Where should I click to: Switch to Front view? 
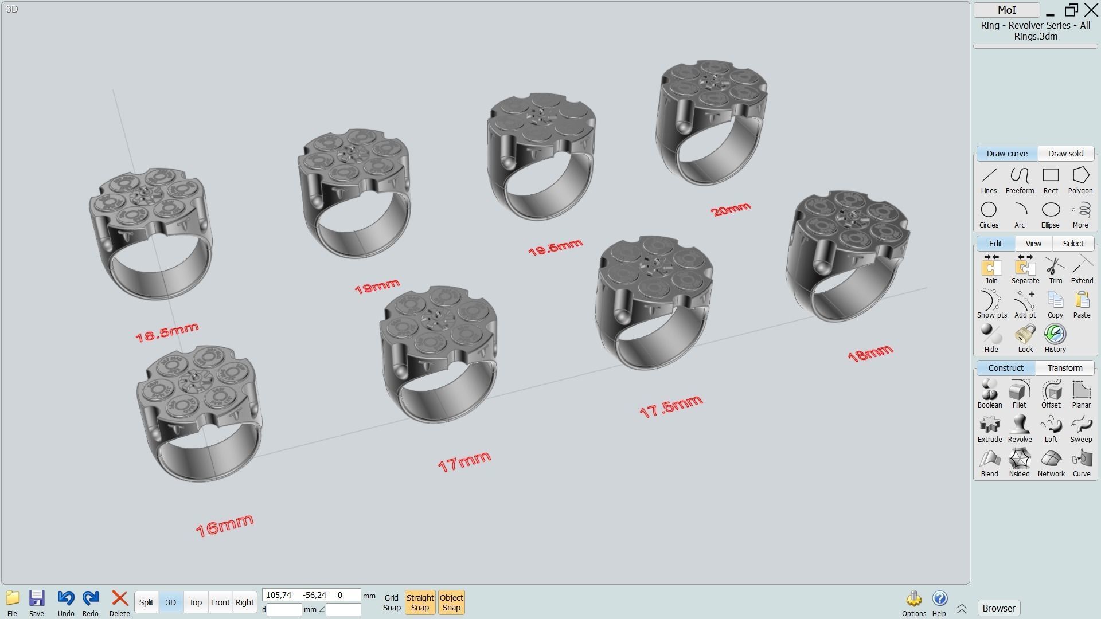(220, 602)
